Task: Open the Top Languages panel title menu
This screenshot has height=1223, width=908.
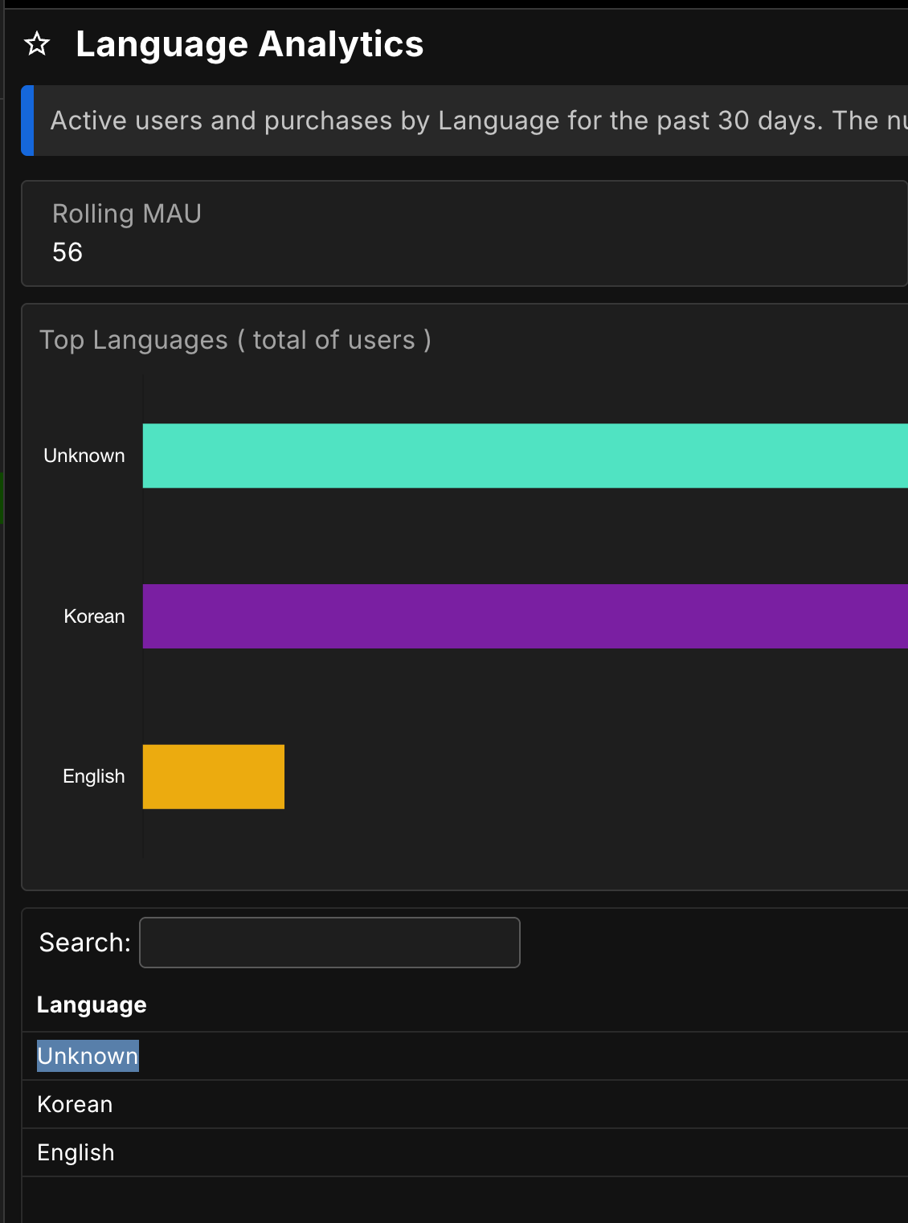Action: coord(235,340)
